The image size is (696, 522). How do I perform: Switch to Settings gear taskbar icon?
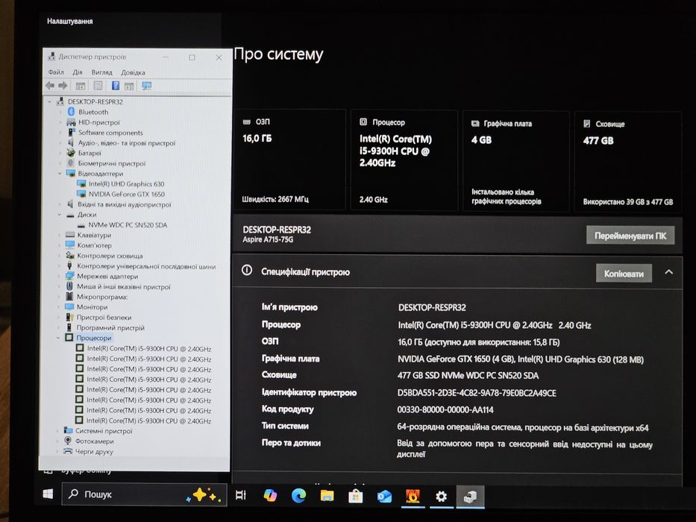[441, 496]
